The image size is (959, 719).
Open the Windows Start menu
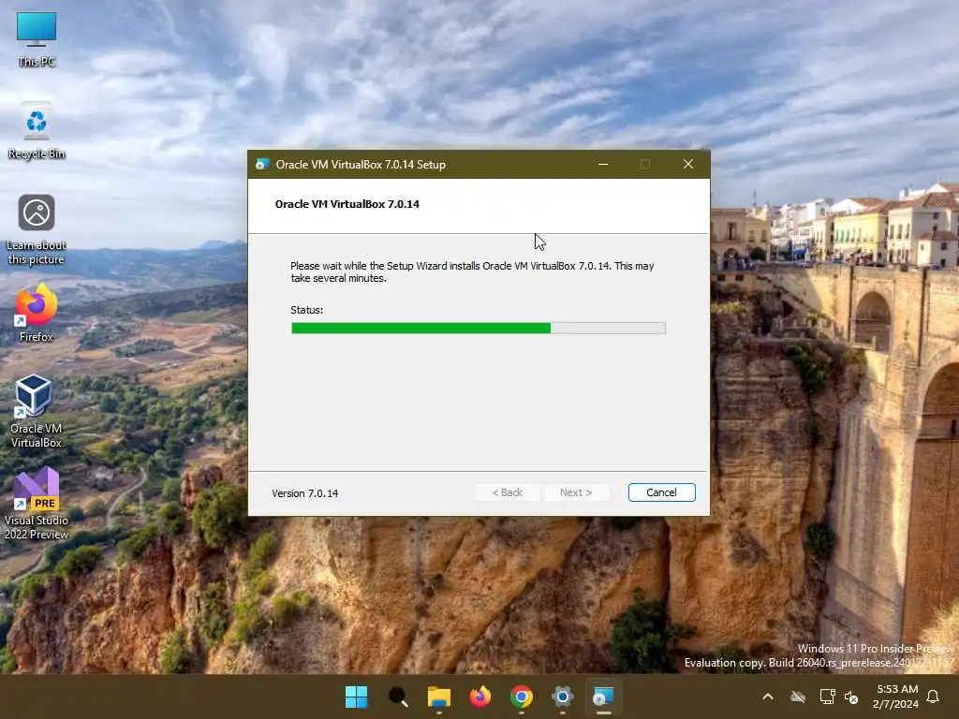click(x=357, y=697)
